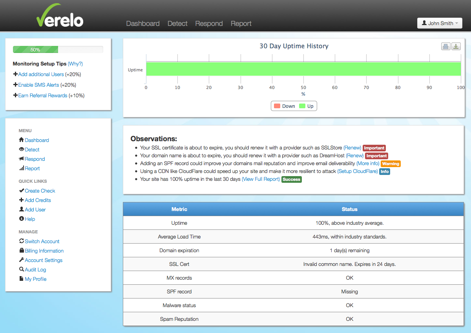471x333 pixels.
Task: Click the megaphone icon beside Respond
Action: (22, 159)
